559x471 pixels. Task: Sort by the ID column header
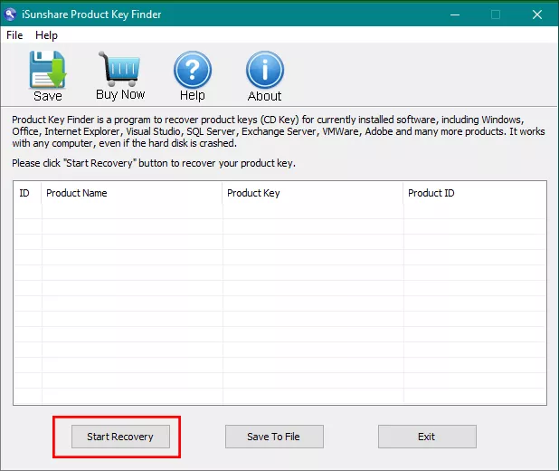click(27, 193)
